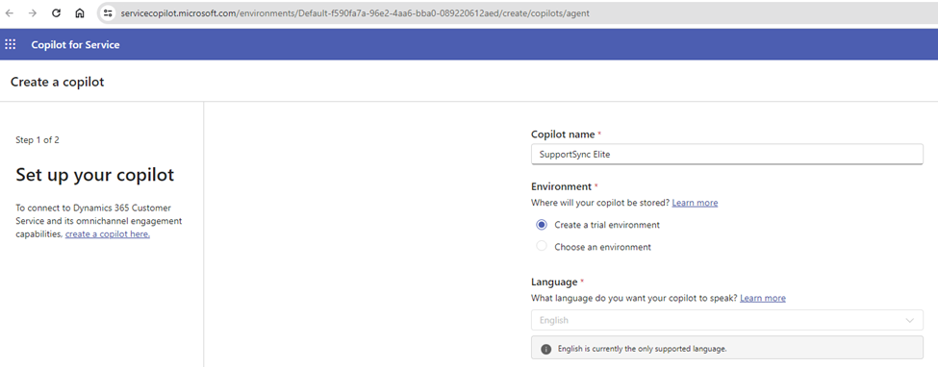This screenshot has width=938, height=367.
Task: Click the Copilot name text field
Action: 727,155
